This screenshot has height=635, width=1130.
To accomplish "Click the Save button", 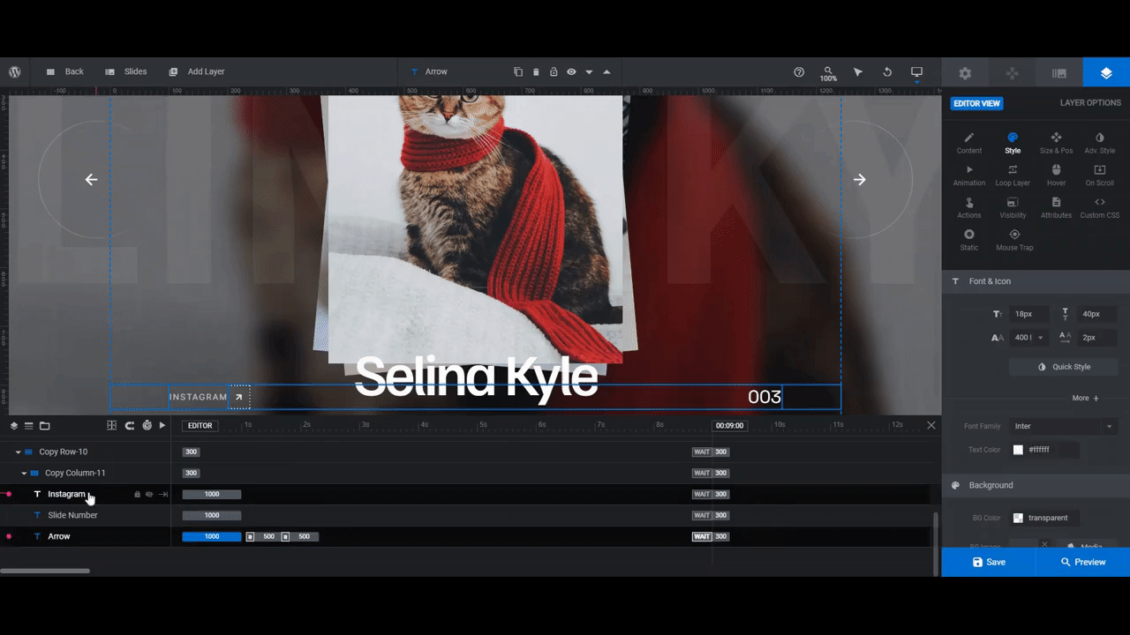I will [989, 562].
